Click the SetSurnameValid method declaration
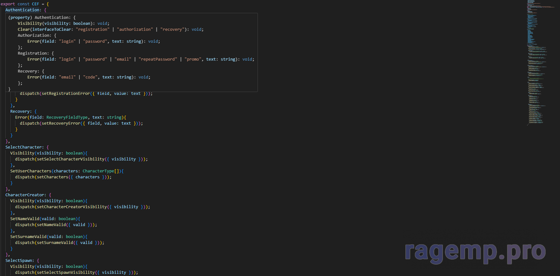This screenshot has height=276, width=560. pyautogui.click(x=28, y=237)
